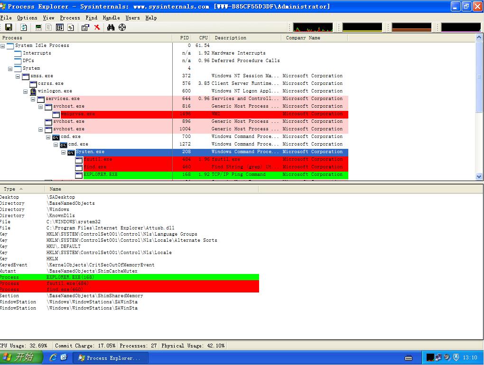This screenshot has width=484, height=365.
Task: Select the handle C:\Program Files\Internet Explorer\Attusb.dll
Action: coord(130,228)
